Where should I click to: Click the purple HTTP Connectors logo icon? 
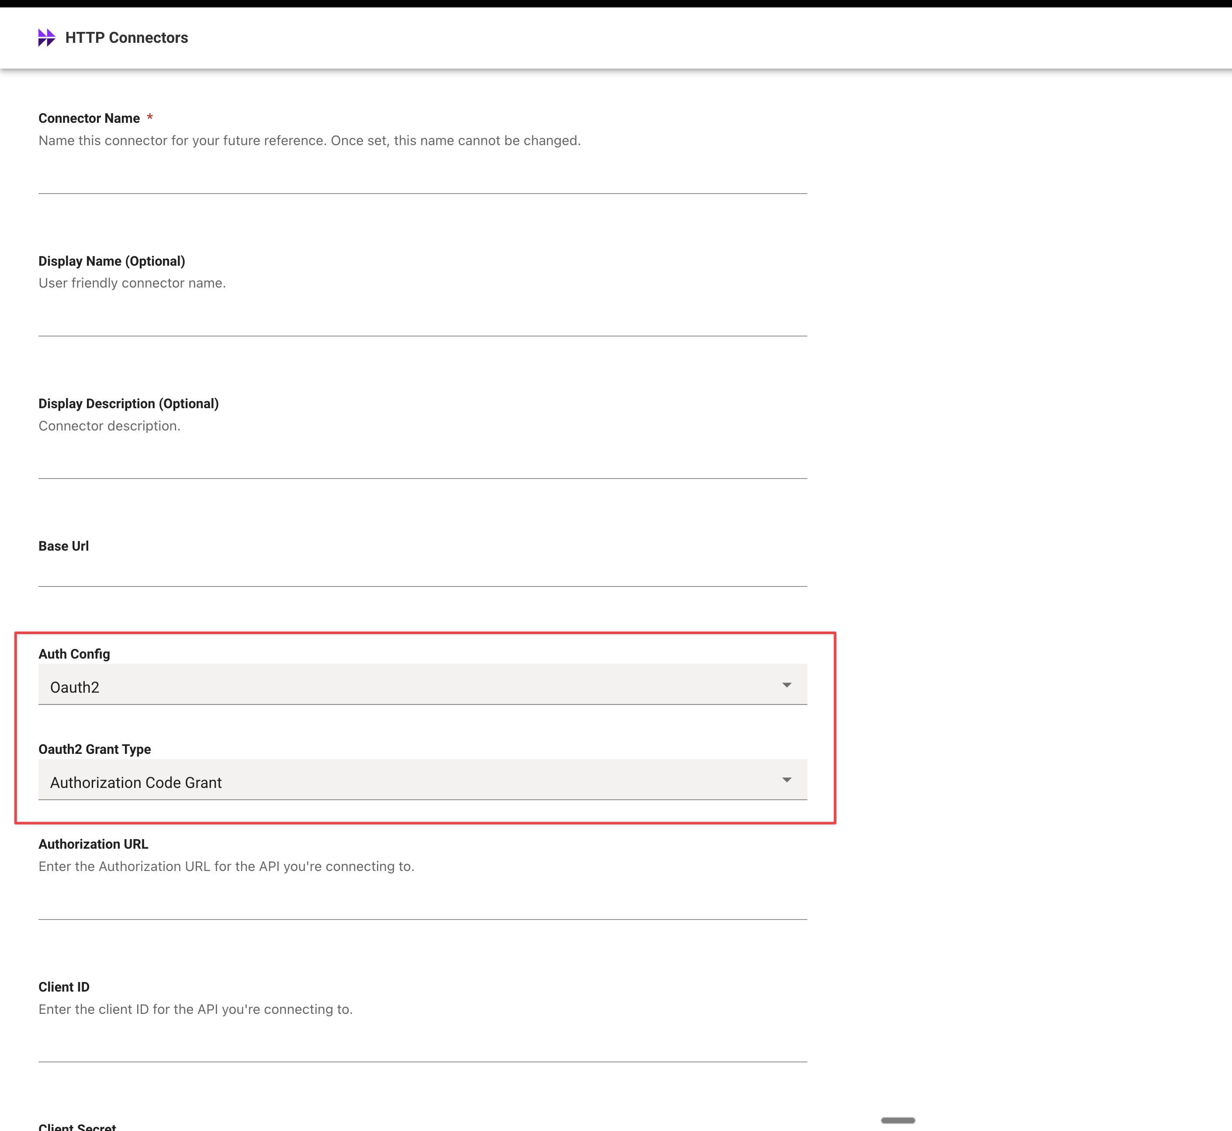pyautogui.click(x=46, y=37)
